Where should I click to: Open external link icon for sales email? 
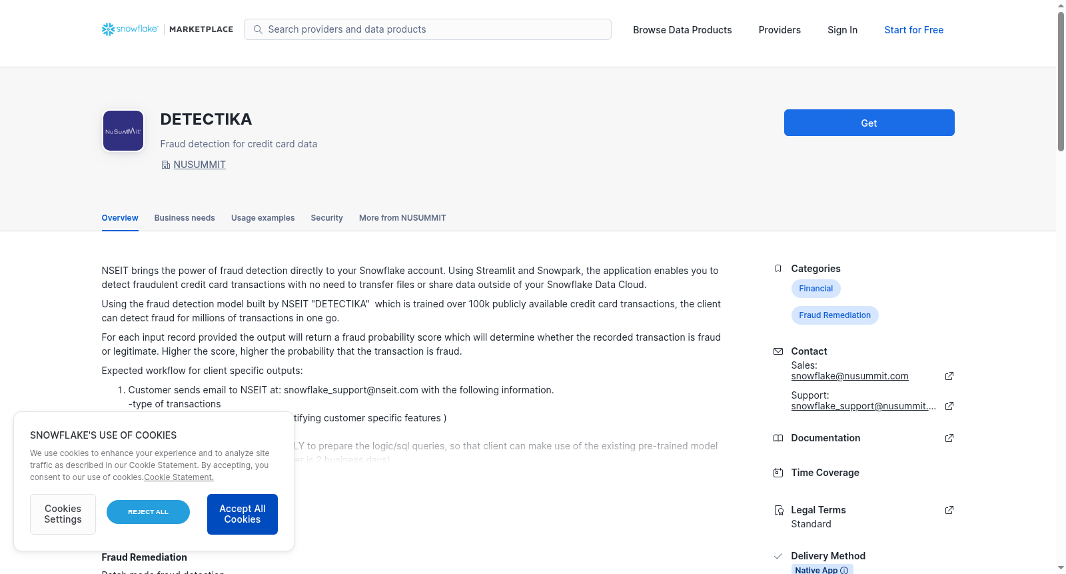click(949, 376)
